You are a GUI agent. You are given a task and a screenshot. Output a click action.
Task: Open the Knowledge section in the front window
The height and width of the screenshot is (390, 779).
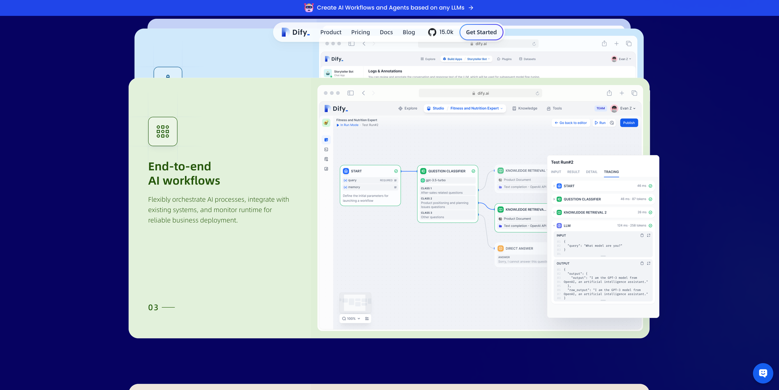tap(525, 108)
